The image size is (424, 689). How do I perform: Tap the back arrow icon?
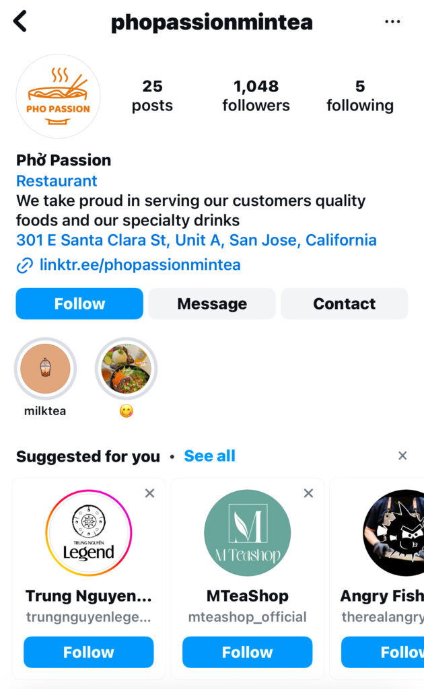[x=20, y=22]
